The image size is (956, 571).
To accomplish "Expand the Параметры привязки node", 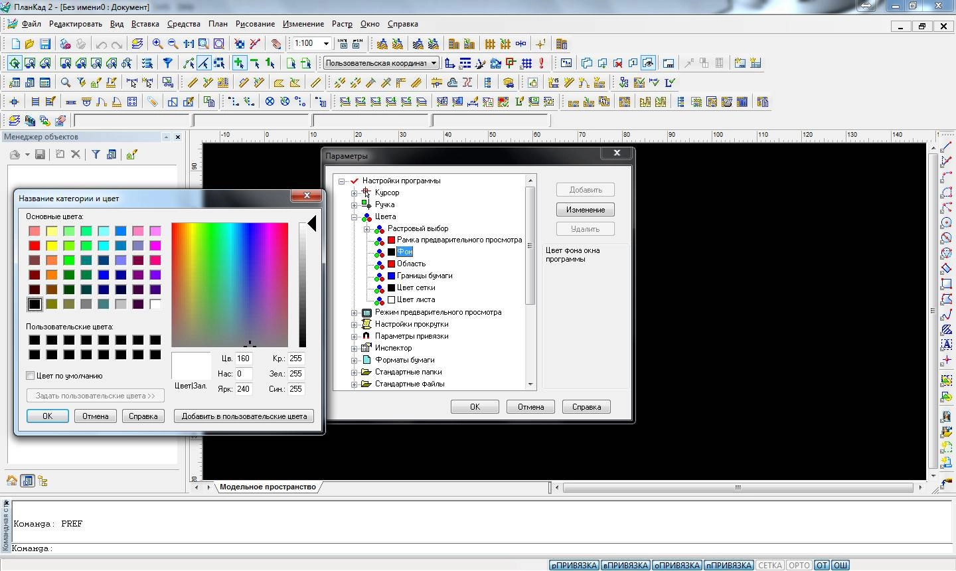I will (355, 336).
